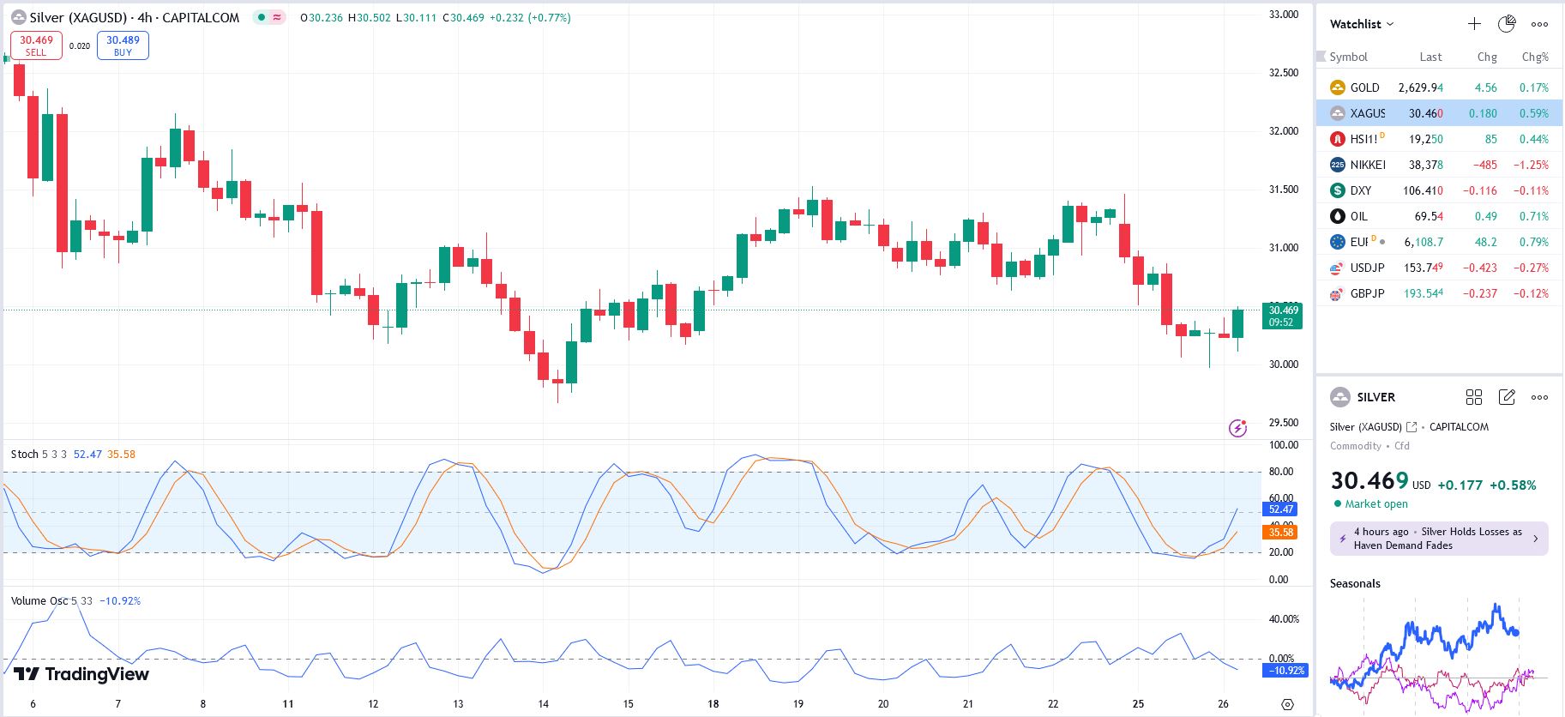
Task: Add a symbol with the watchlist plus icon
Action: [x=1474, y=24]
